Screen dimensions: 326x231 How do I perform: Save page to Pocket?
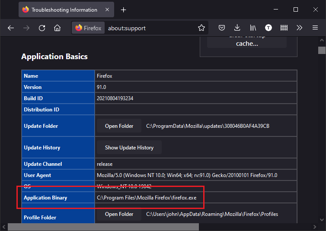point(221,28)
